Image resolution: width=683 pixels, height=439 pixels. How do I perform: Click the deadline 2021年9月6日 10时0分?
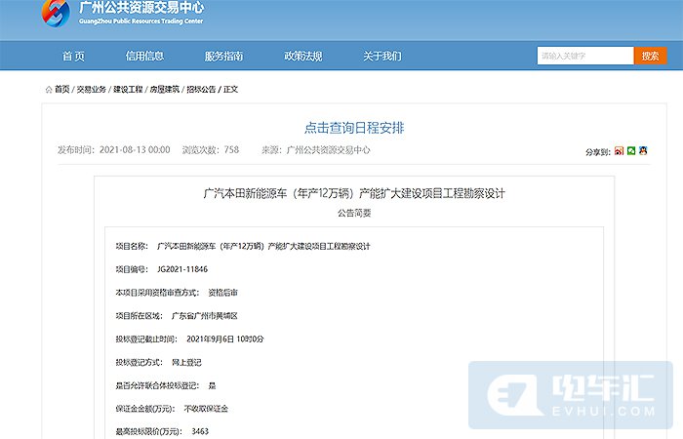point(225,339)
